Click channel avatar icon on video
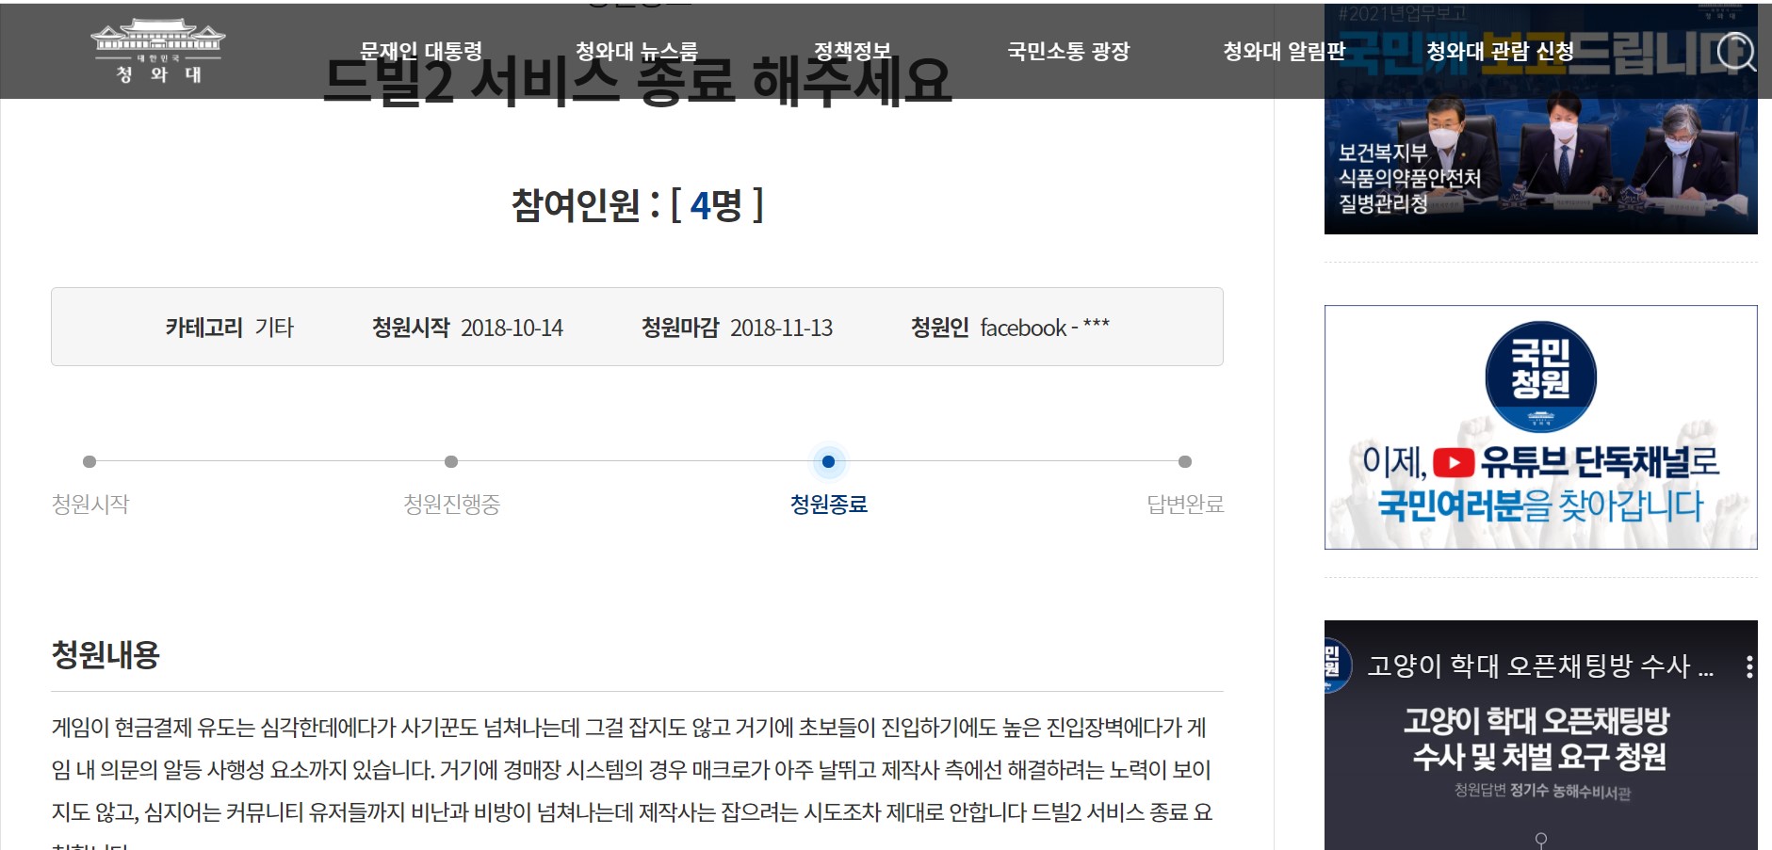The height and width of the screenshot is (850, 1772). (x=1335, y=665)
